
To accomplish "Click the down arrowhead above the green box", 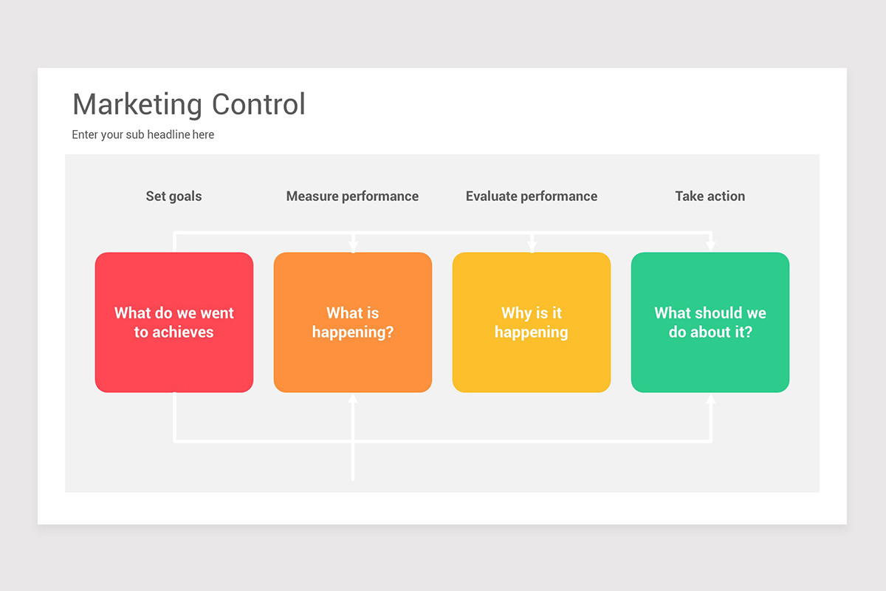I will (x=710, y=247).
